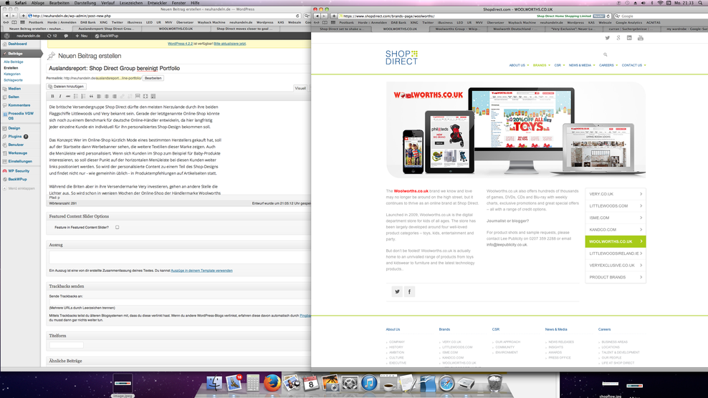708x398 pixels.
Task: Switch to Visuell editor tab
Action: pyautogui.click(x=300, y=88)
